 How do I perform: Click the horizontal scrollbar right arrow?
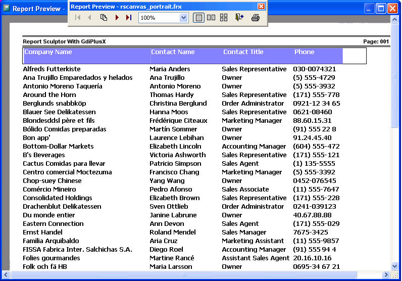coord(386,275)
